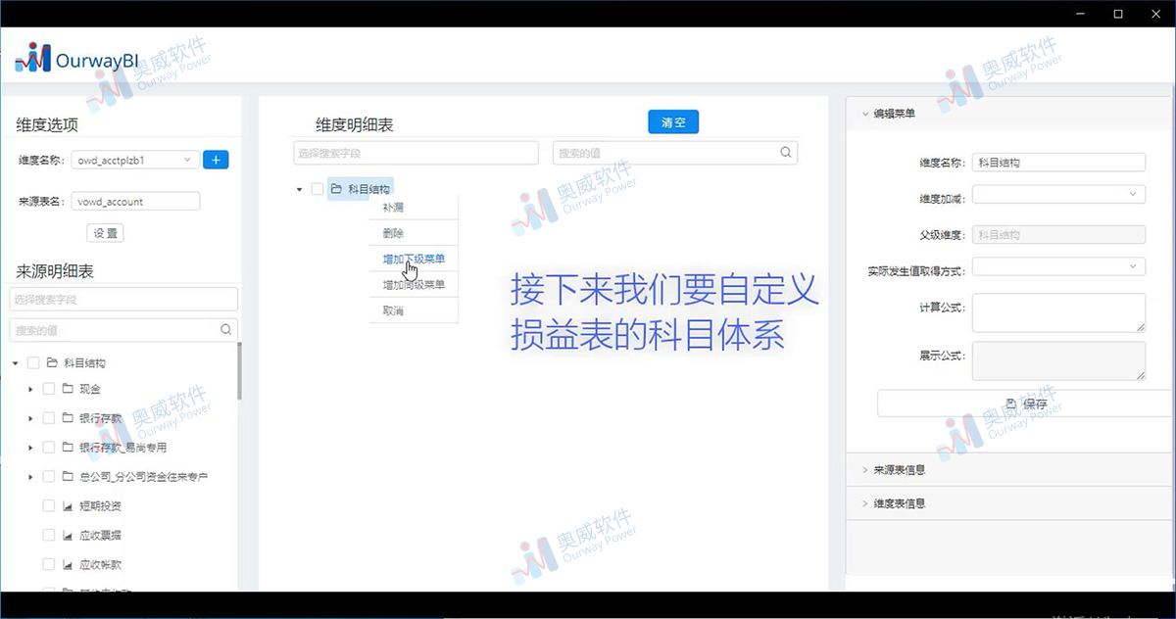Choose 删除 from the context menu
The height and width of the screenshot is (619, 1176).
(x=413, y=233)
